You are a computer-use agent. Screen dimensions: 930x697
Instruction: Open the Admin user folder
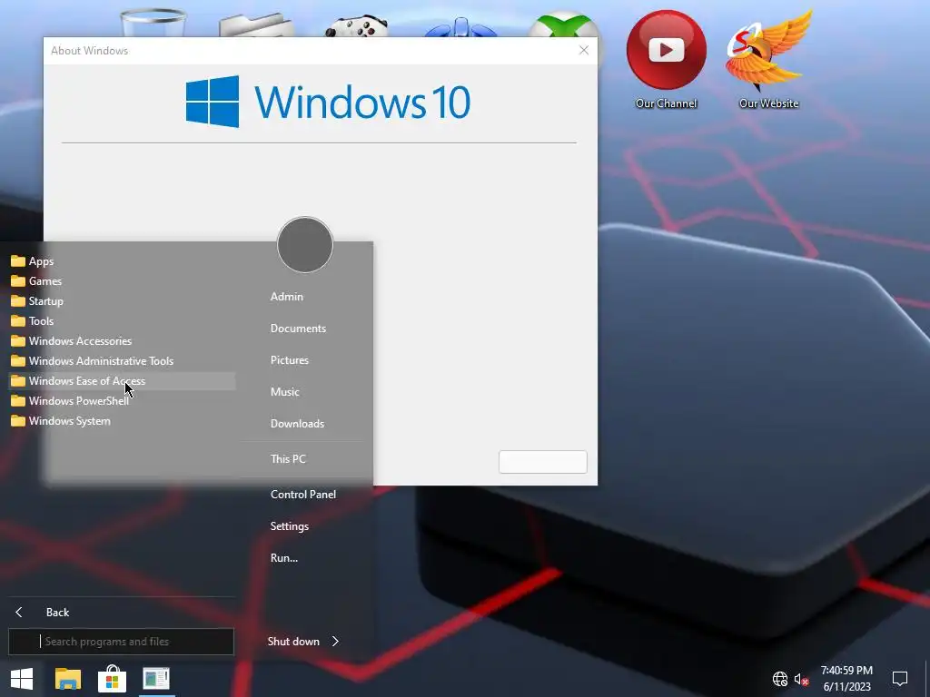click(286, 297)
